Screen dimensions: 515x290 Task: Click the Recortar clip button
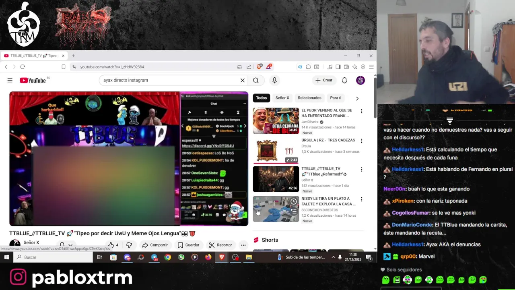coord(220,245)
